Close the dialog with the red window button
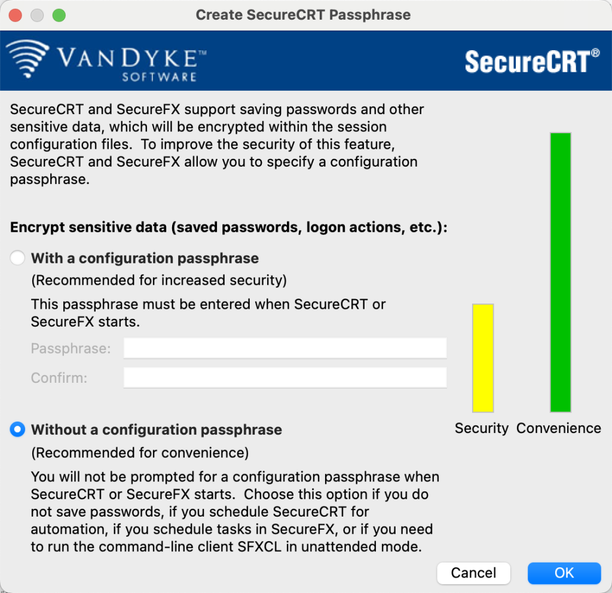This screenshot has height=593, width=612. 16,15
